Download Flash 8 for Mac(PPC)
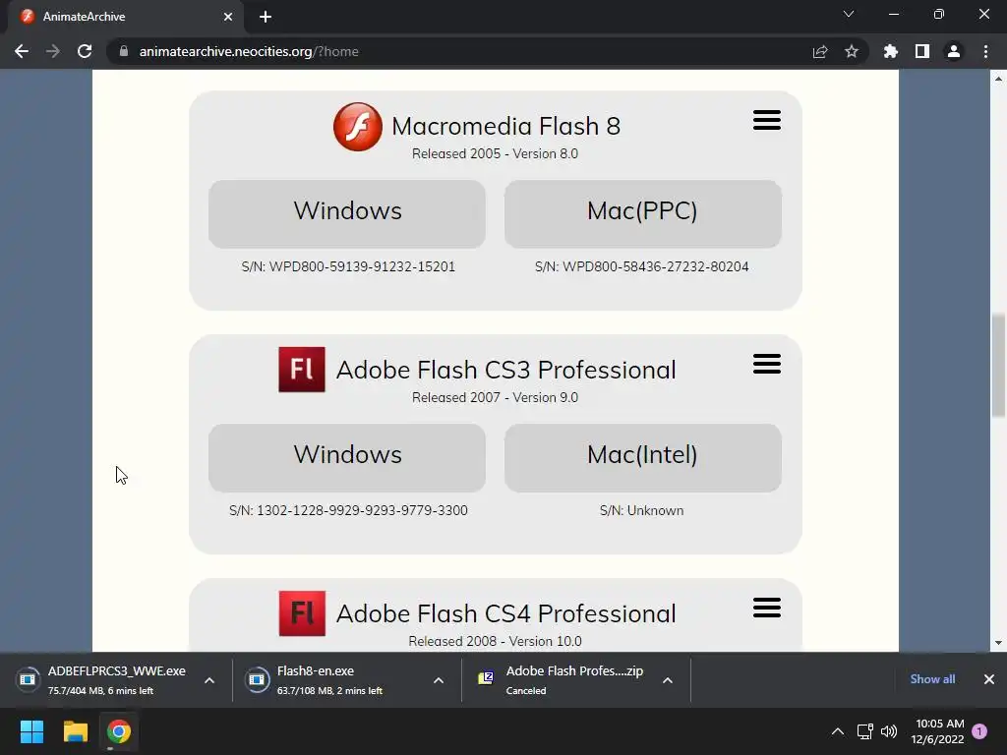 pyautogui.click(x=643, y=213)
